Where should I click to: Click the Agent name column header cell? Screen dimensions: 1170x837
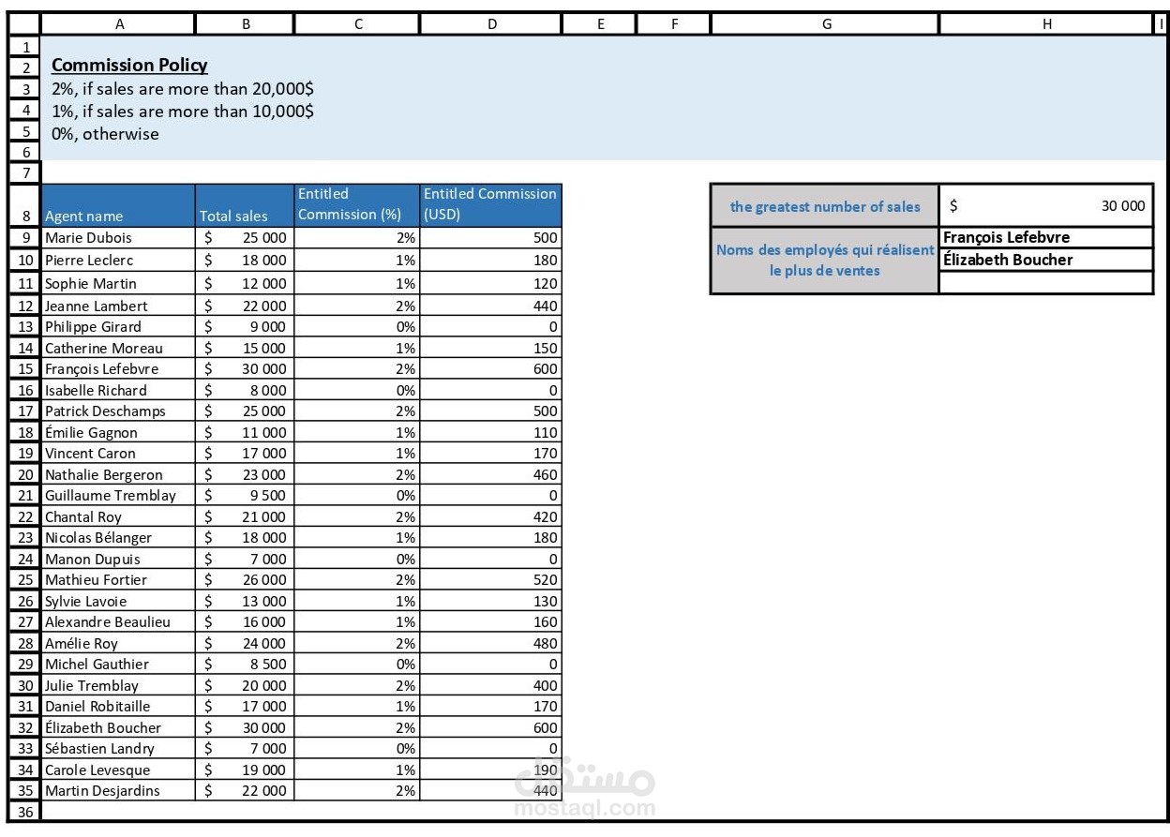119,205
